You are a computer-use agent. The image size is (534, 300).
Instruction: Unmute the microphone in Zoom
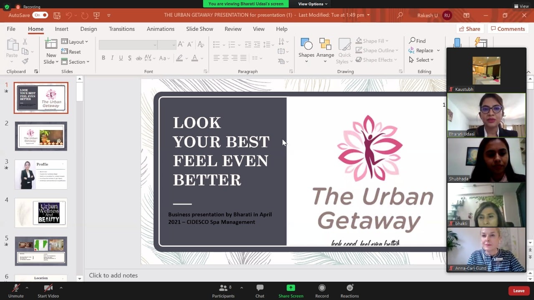click(x=16, y=288)
